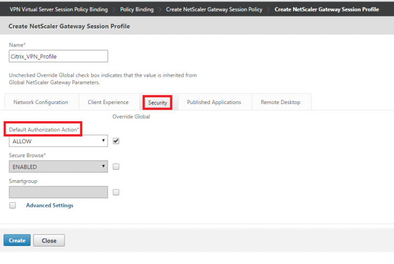This screenshot has width=394, height=264.
Task: Click the Name field containing Citrix_VPN_Profile
Action: click(x=59, y=56)
